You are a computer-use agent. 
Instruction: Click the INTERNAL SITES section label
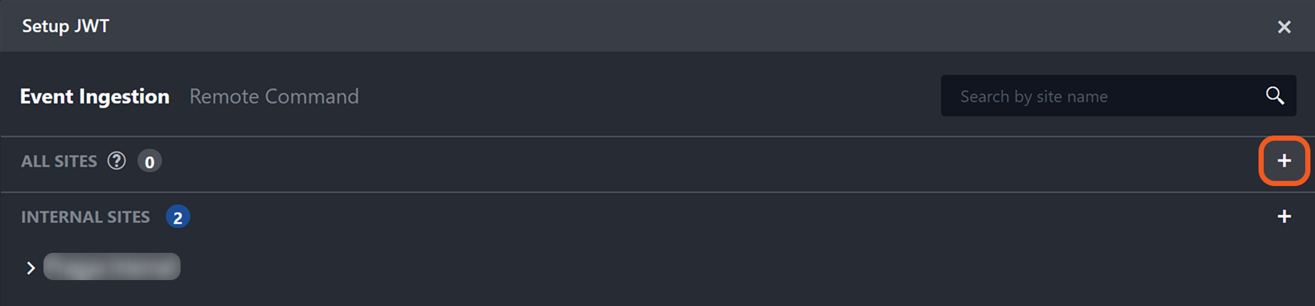[86, 217]
